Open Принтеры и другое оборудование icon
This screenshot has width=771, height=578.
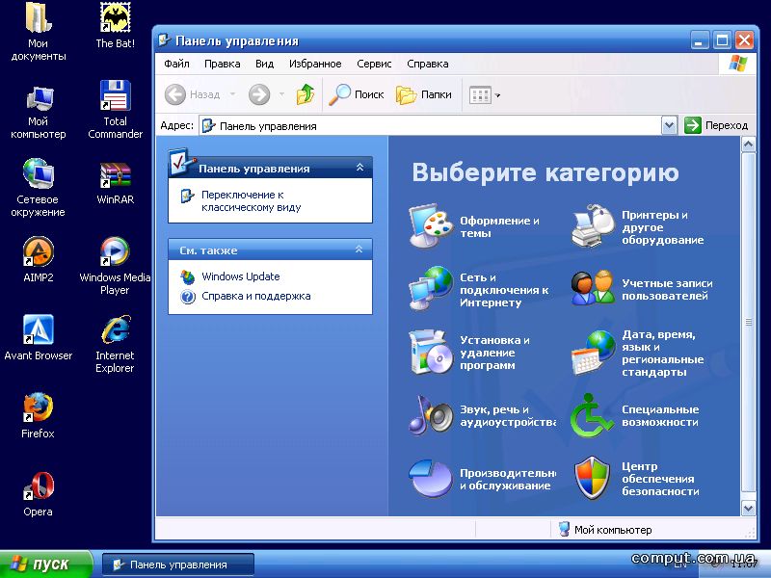(x=594, y=226)
